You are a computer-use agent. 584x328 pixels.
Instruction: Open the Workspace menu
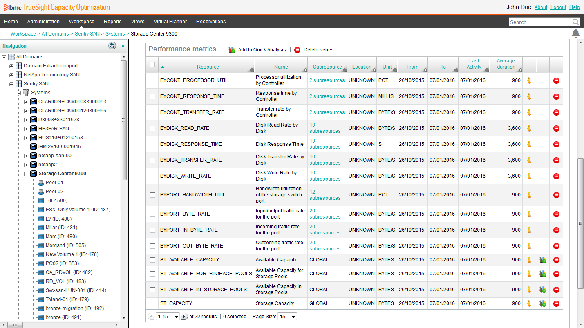[x=82, y=22]
